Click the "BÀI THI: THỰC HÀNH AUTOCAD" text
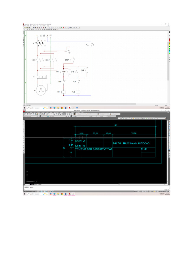Image resolution: width=193 pixels, height=258 pixels. 131,143
